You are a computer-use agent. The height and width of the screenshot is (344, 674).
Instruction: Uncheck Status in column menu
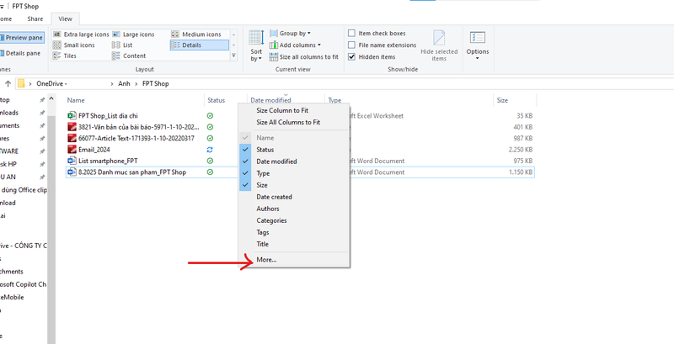294,150
